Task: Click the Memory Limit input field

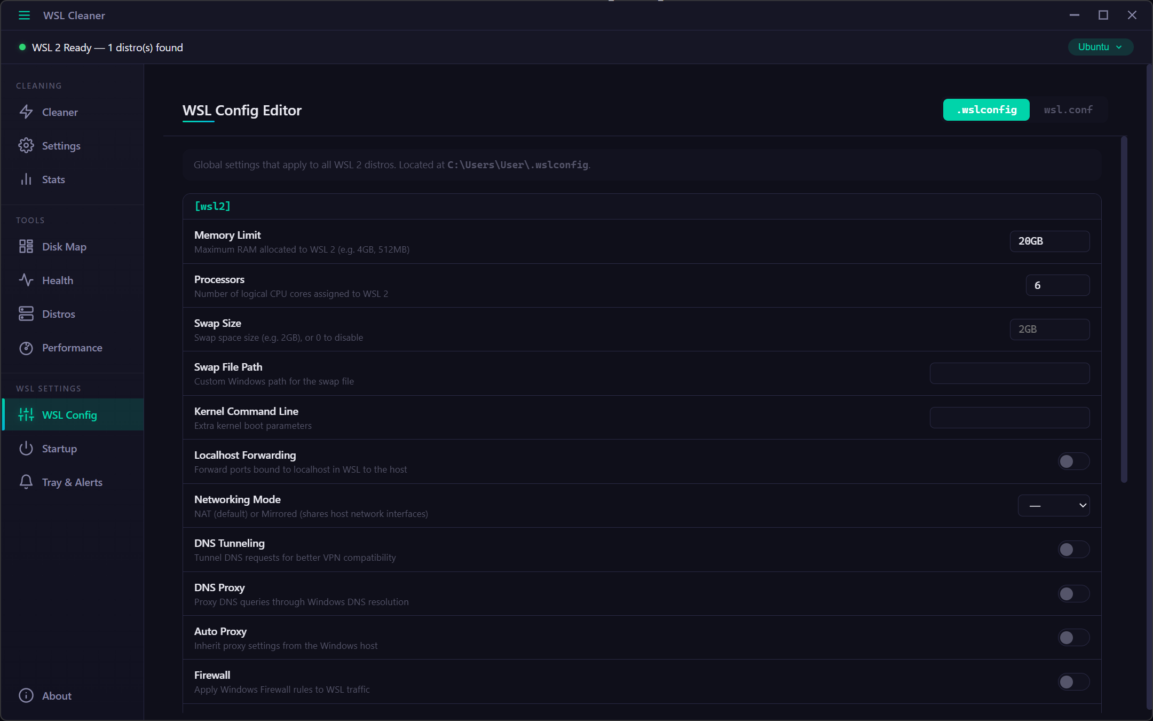Action: [x=1049, y=241]
